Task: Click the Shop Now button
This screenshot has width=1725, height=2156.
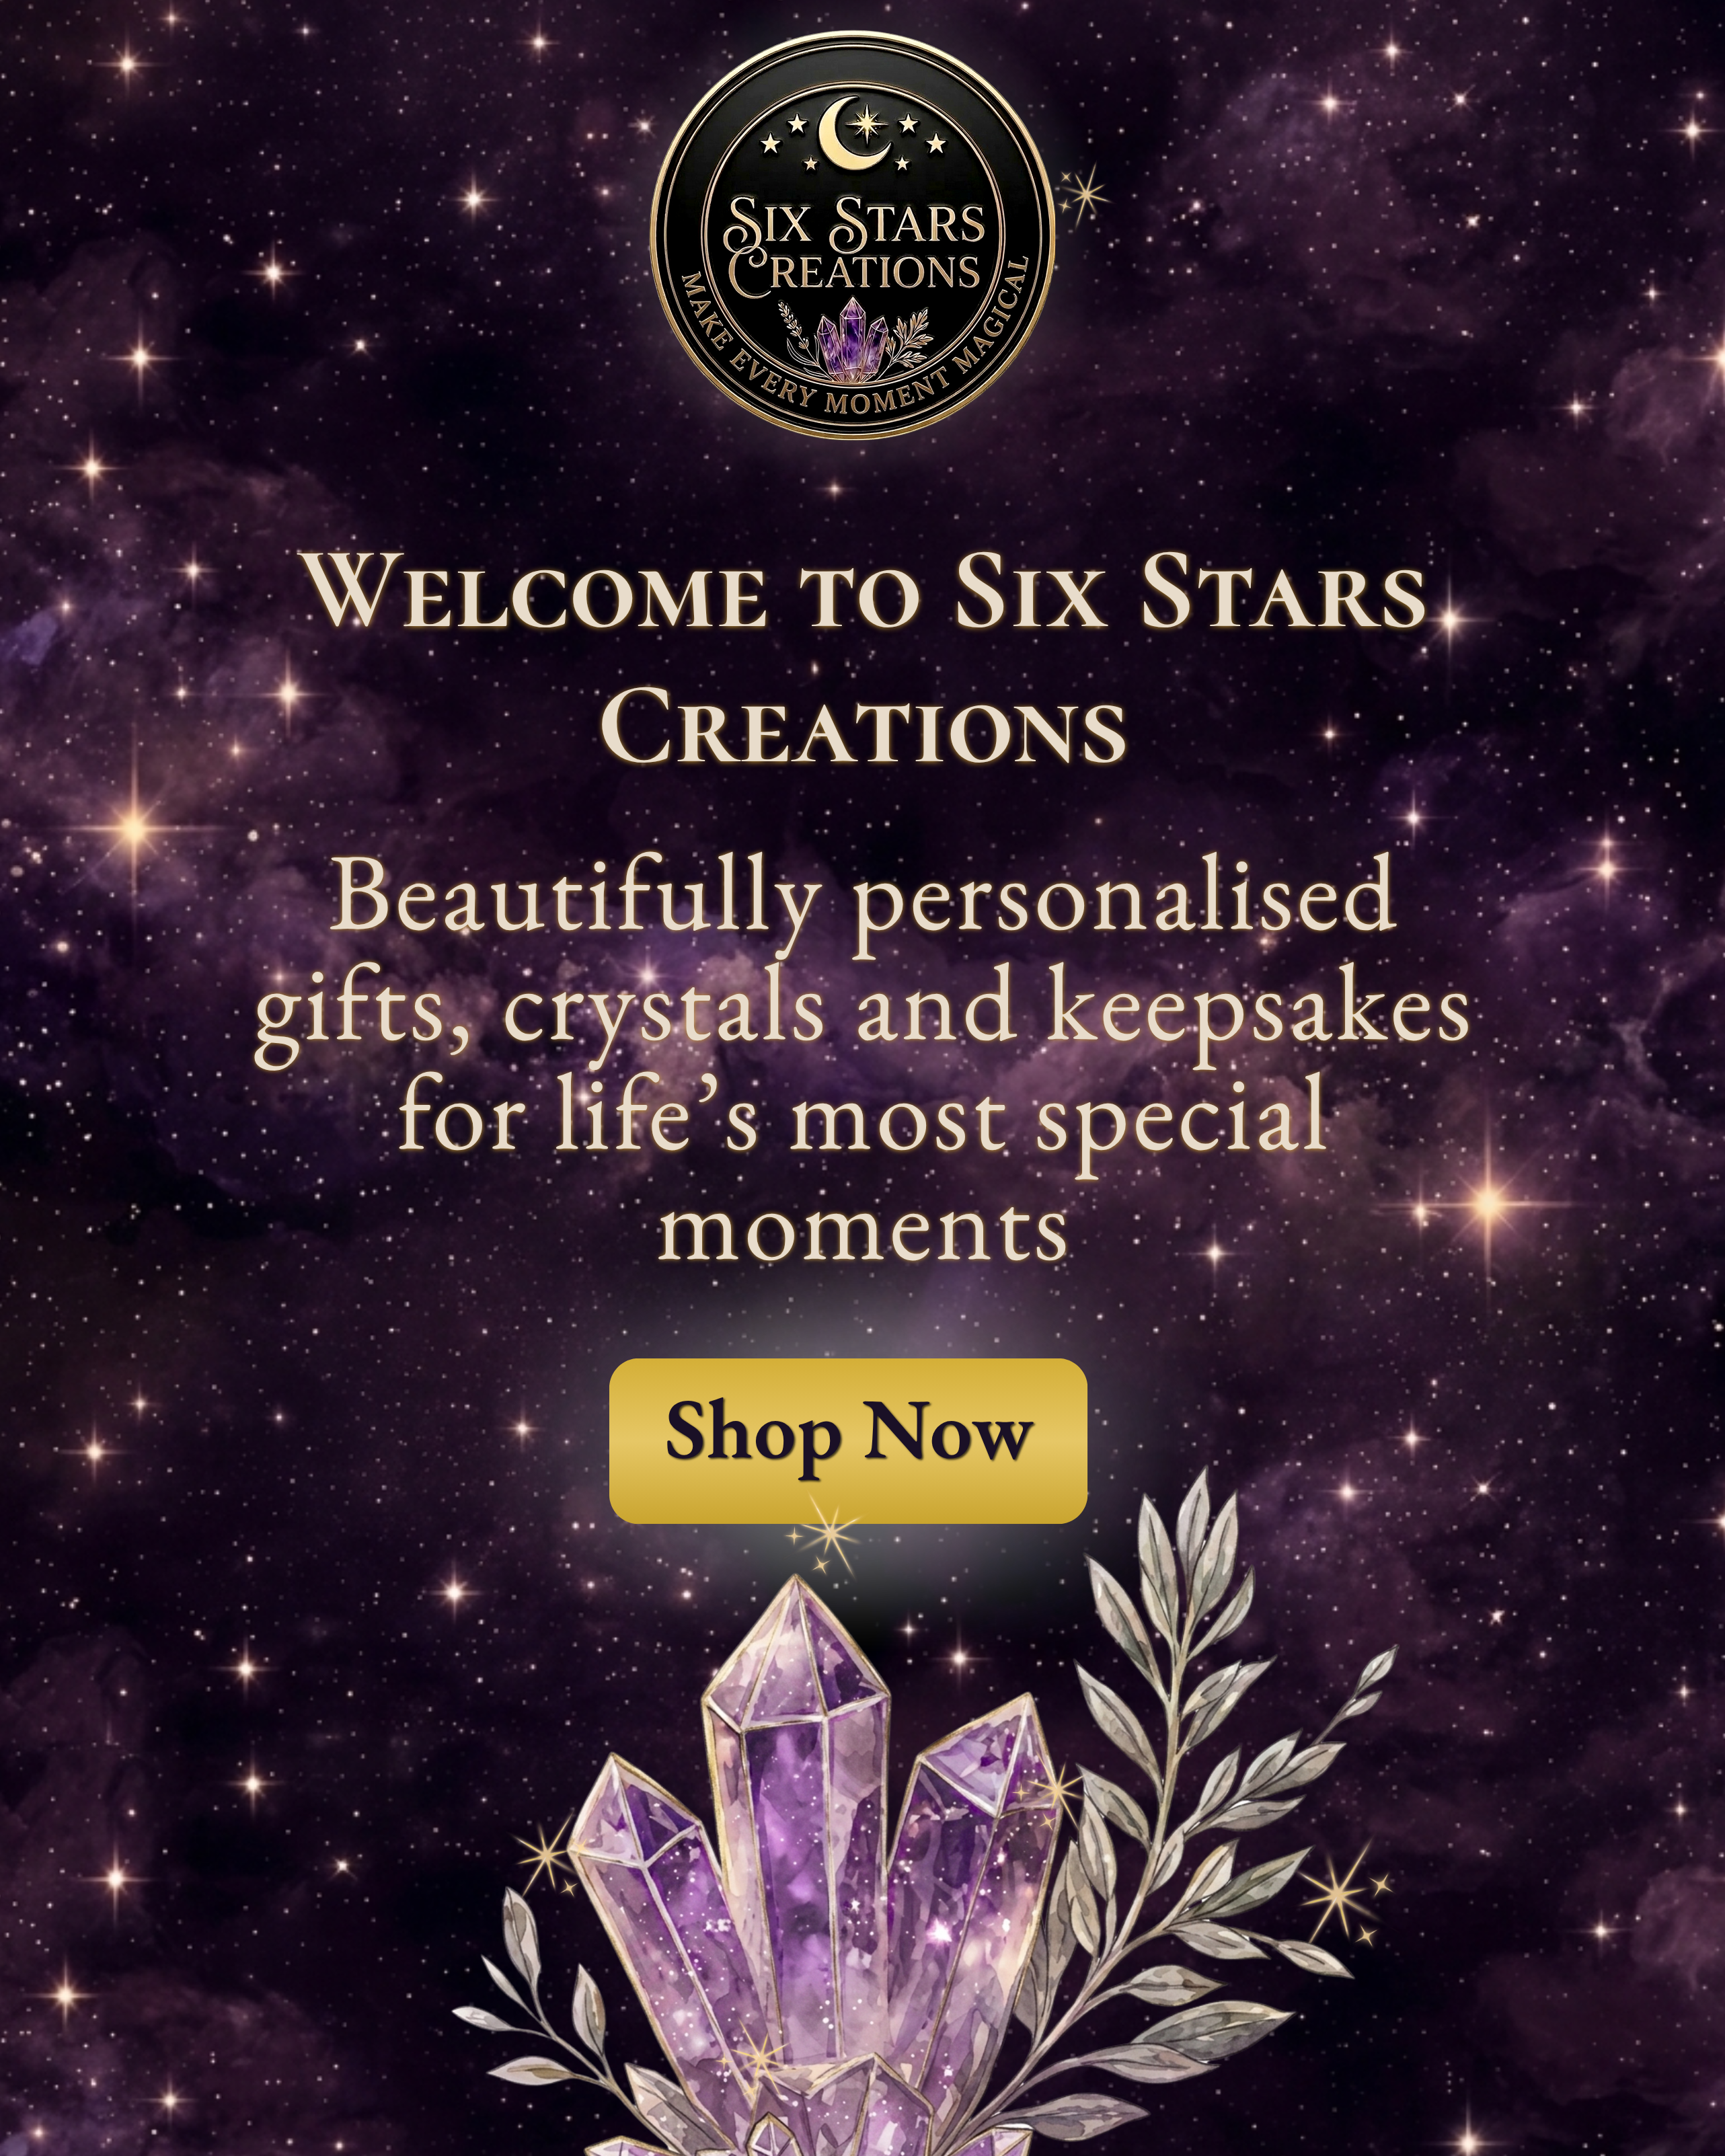Action: [848, 1441]
